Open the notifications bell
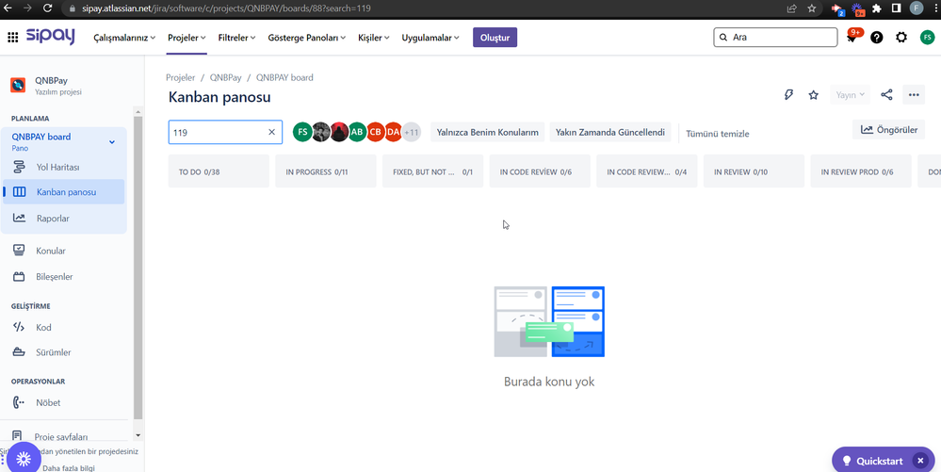 (x=852, y=38)
